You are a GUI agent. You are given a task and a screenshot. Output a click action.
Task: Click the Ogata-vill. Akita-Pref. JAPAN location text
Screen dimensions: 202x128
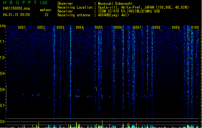click(x=143, y=7)
